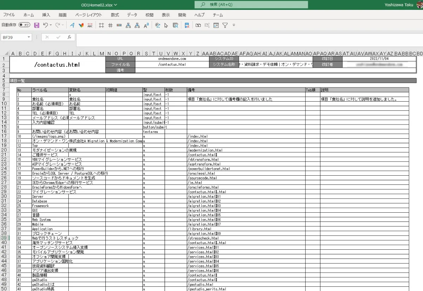Undo the last action

click(45, 25)
